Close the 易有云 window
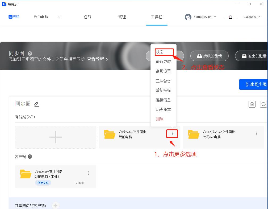Image resolution: width=268 pixels, height=209 pixels. [261, 4]
